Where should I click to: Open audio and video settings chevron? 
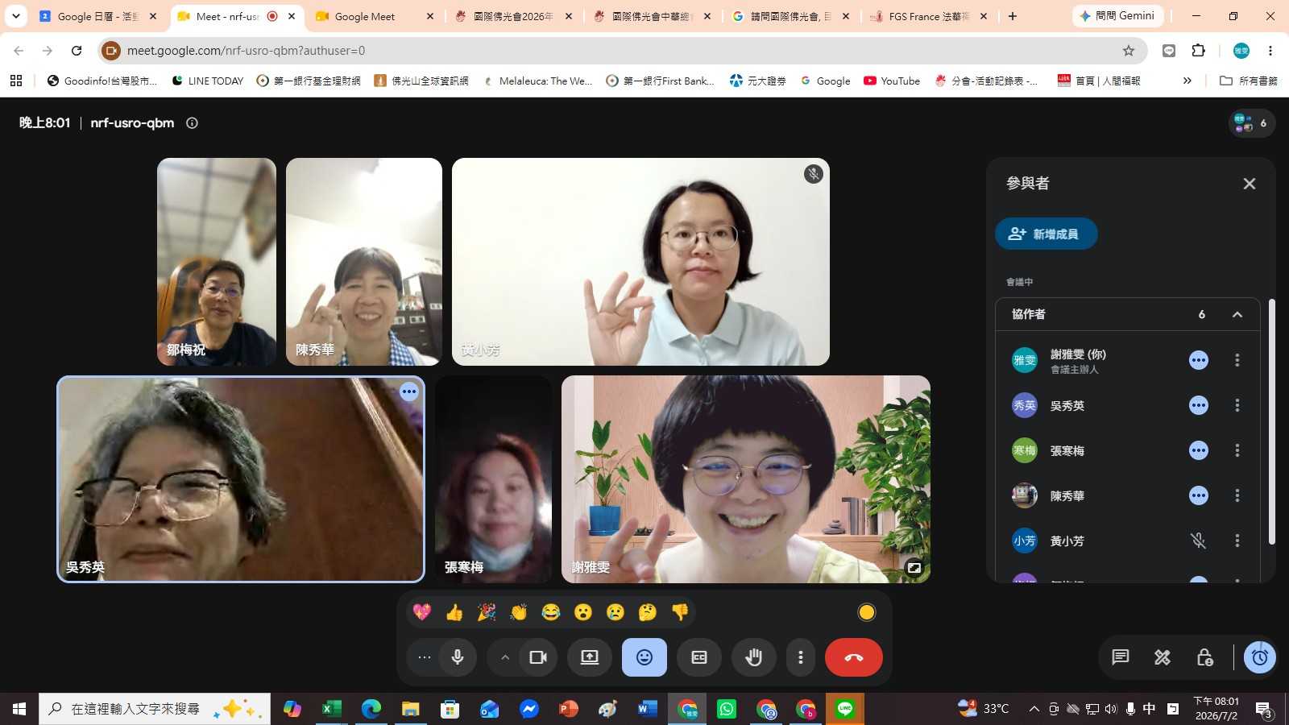click(505, 657)
